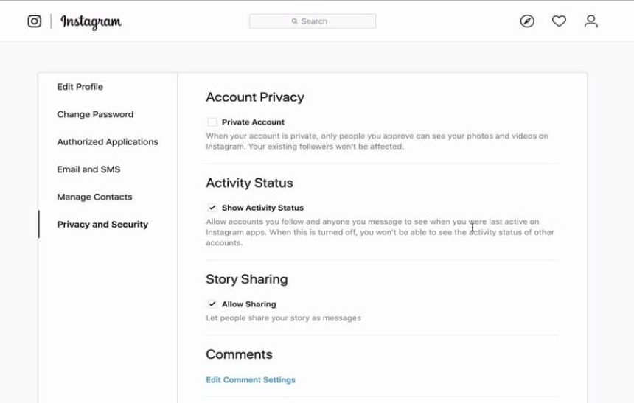The height and width of the screenshot is (403, 634).
Task: Click the Activity Status heading
Action: coord(249,183)
